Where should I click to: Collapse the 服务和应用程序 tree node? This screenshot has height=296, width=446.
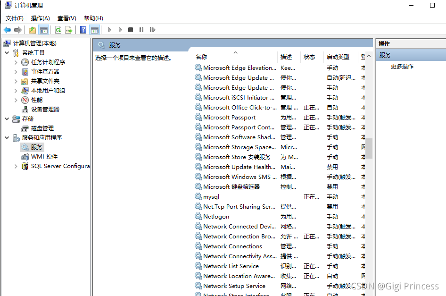pyautogui.click(x=7, y=137)
